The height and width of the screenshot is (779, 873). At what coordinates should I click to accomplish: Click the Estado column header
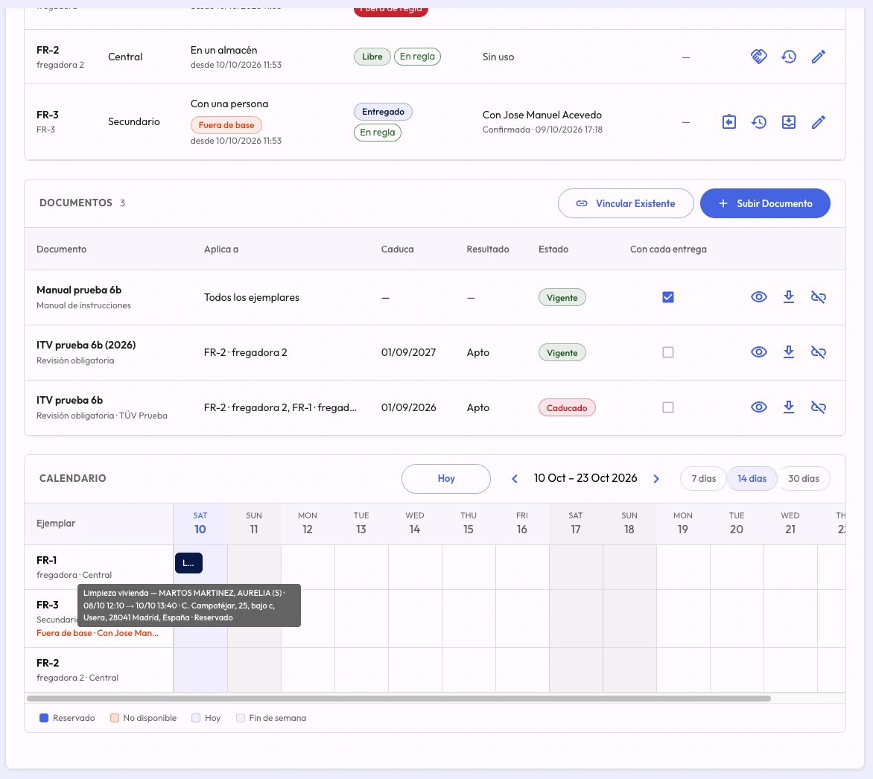(553, 249)
